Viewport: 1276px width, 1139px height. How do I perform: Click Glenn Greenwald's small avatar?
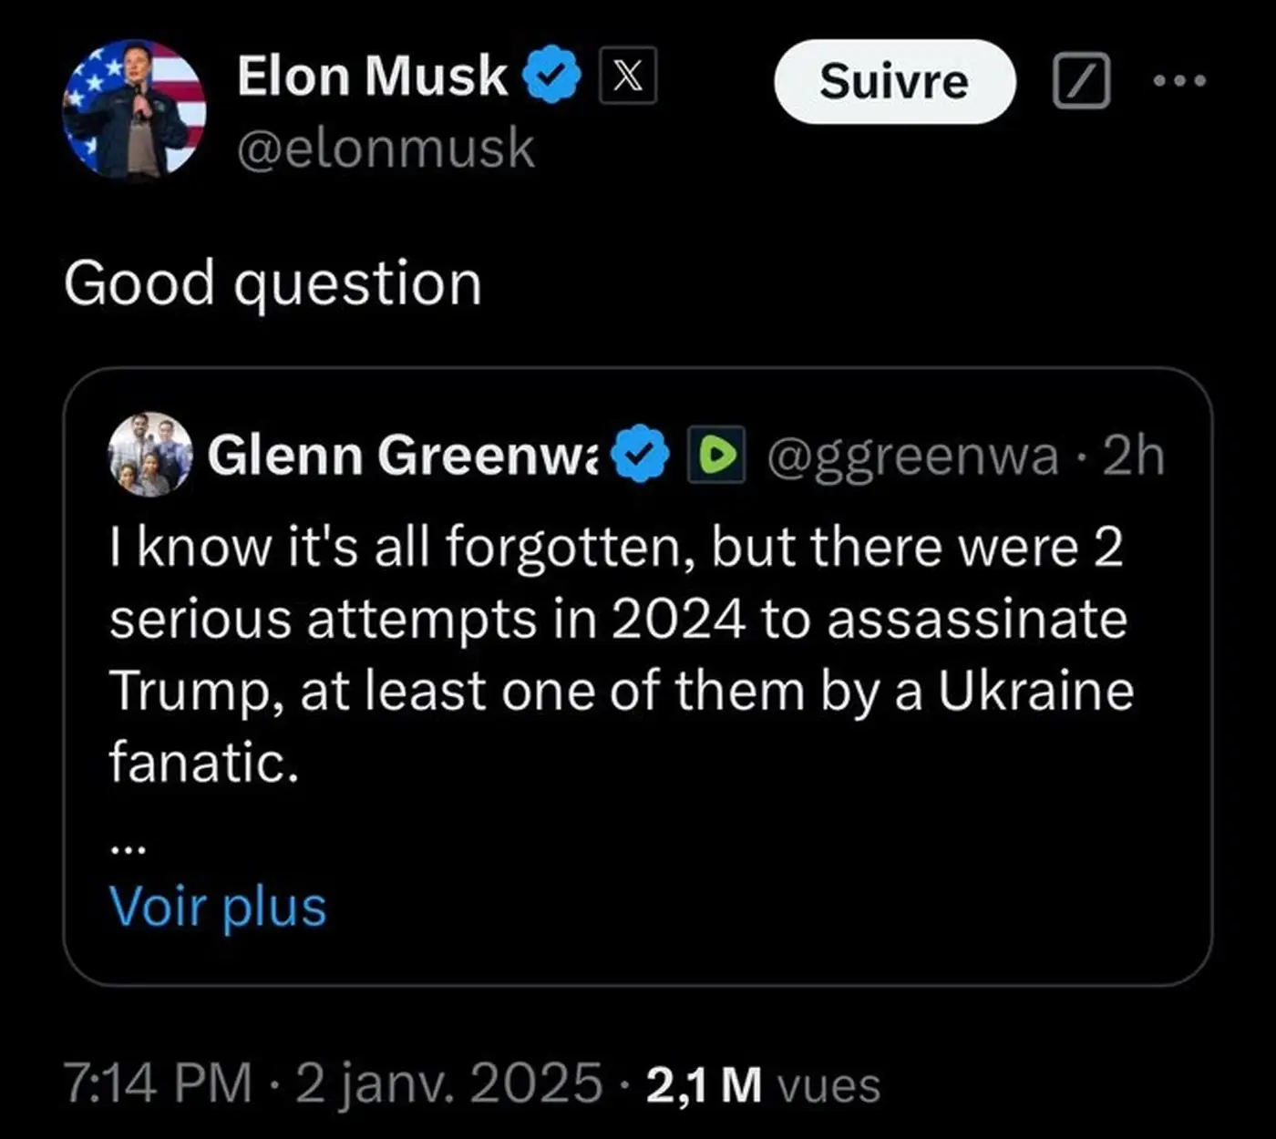[x=150, y=454]
